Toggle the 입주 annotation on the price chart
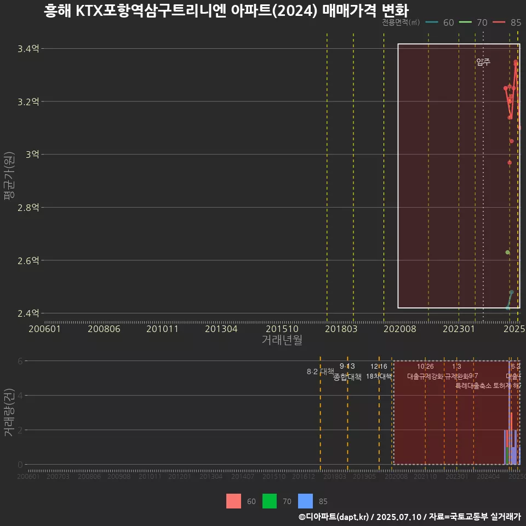Screen dimensions: 526x526 coord(483,62)
